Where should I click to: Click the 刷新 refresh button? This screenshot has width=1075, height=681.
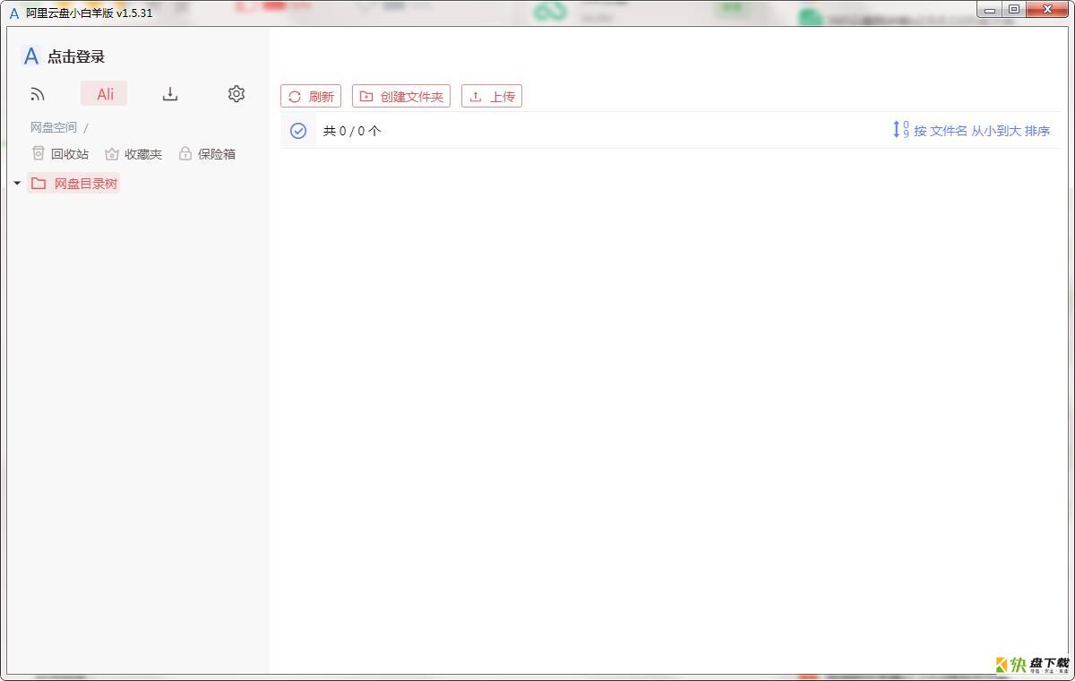click(311, 97)
